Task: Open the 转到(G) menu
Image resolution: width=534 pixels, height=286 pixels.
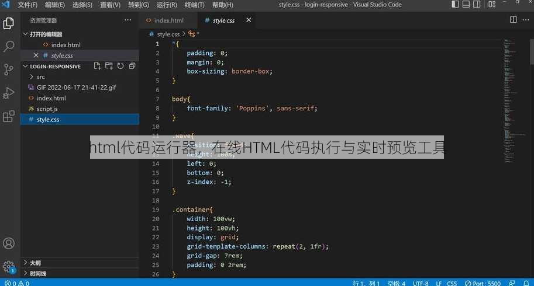Action: [138, 5]
